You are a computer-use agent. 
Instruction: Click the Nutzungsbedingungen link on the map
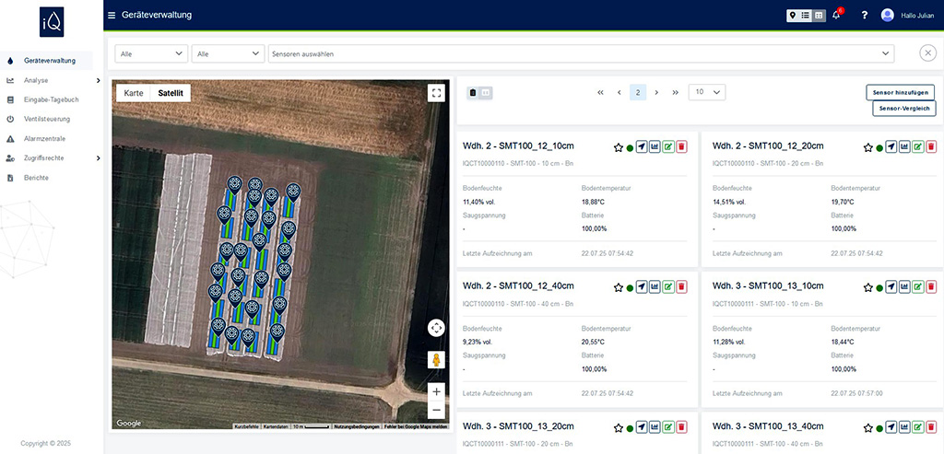357,426
